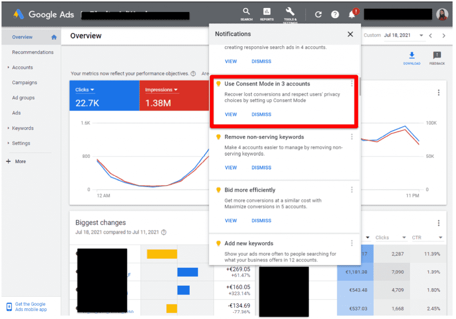Open the Feedback icon
The height and width of the screenshot is (319, 456).
437,58
